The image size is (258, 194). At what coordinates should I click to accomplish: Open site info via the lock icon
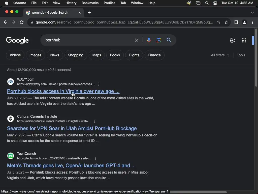coord(32,22)
